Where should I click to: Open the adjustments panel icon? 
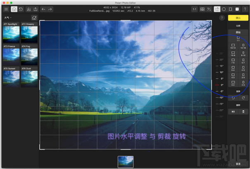pyautogui.click(x=237, y=9)
